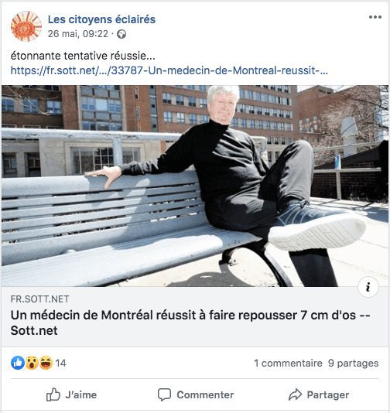Click the sun profile picture avatar
The image size is (390, 413).
click(x=26, y=26)
